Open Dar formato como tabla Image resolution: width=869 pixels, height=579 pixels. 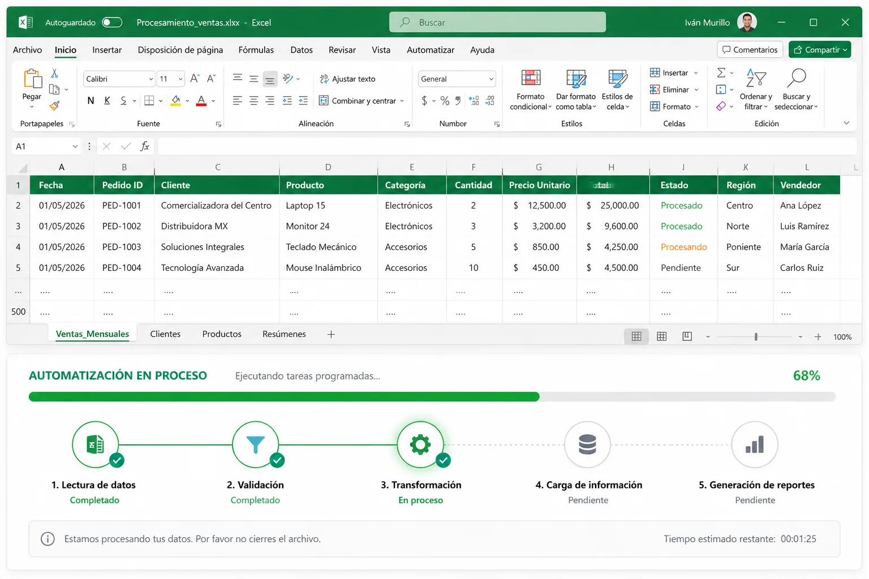point(576,90)
